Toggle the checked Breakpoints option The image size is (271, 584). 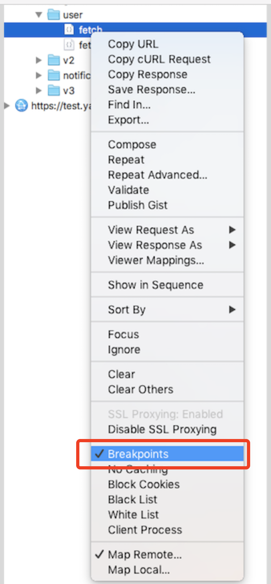[138, 454]
